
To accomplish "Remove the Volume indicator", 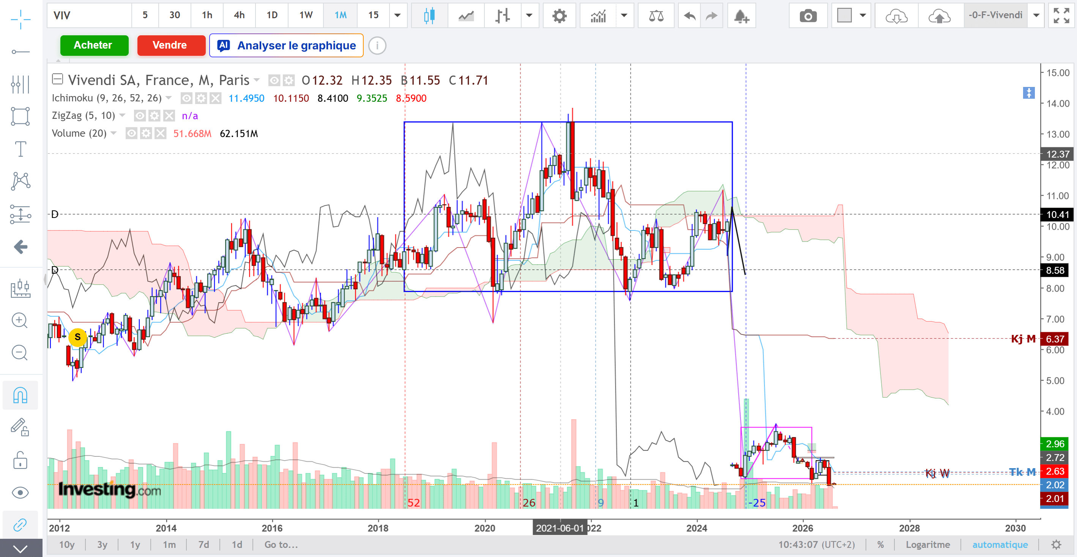I will pos(161,133).
